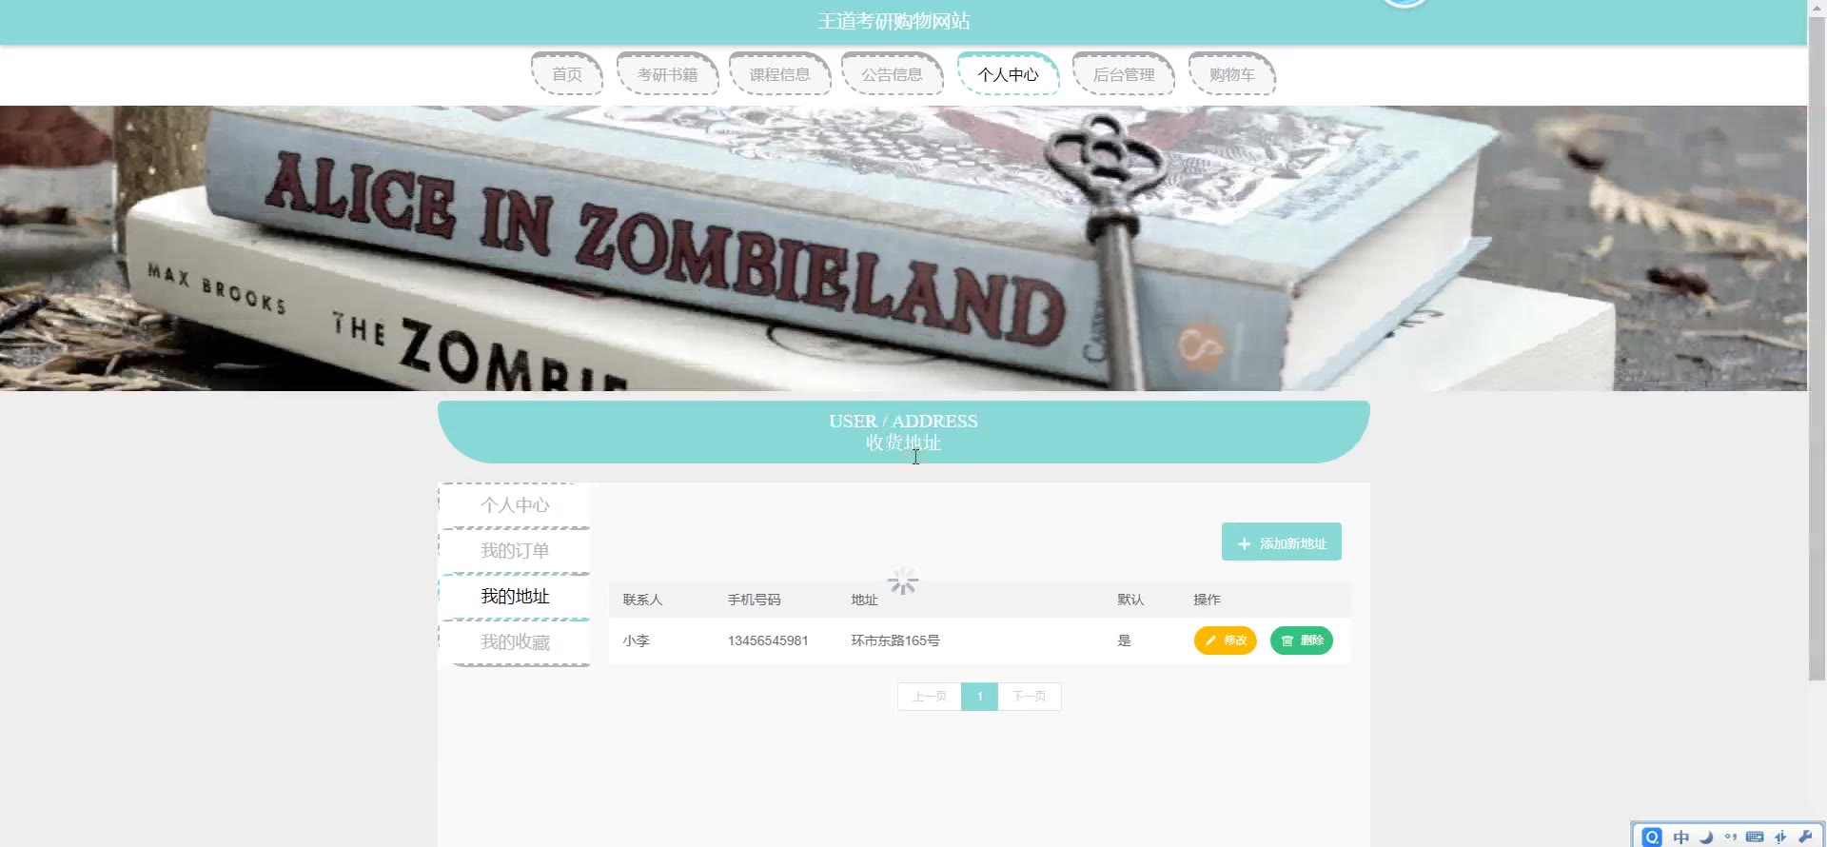Open 我的订单 in the sidebar

515,551
